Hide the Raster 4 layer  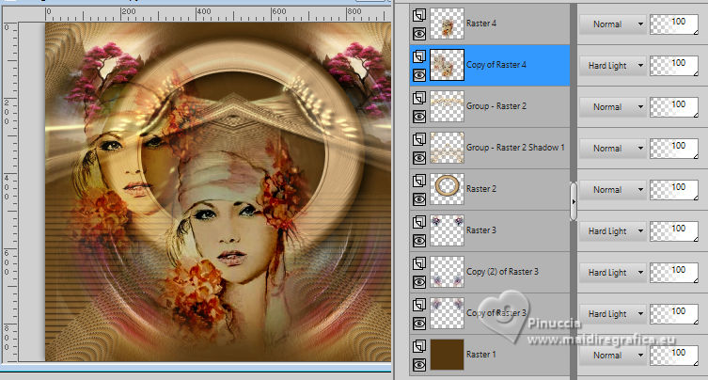coord(419,34)
